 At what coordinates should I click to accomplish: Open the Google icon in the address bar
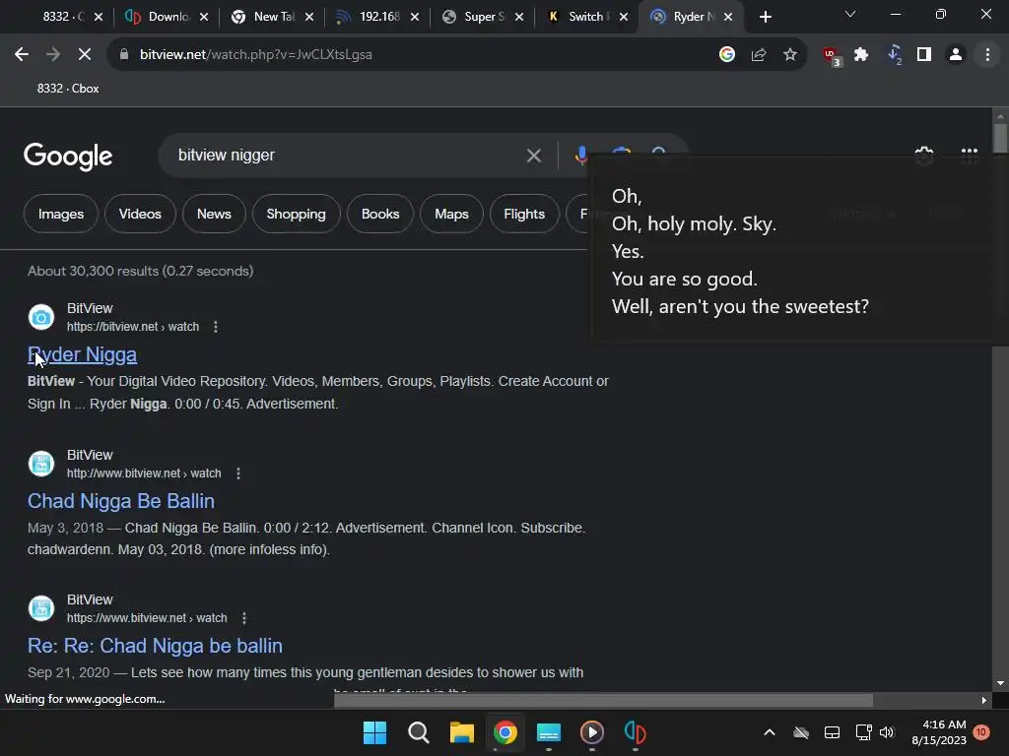point(727,55)
